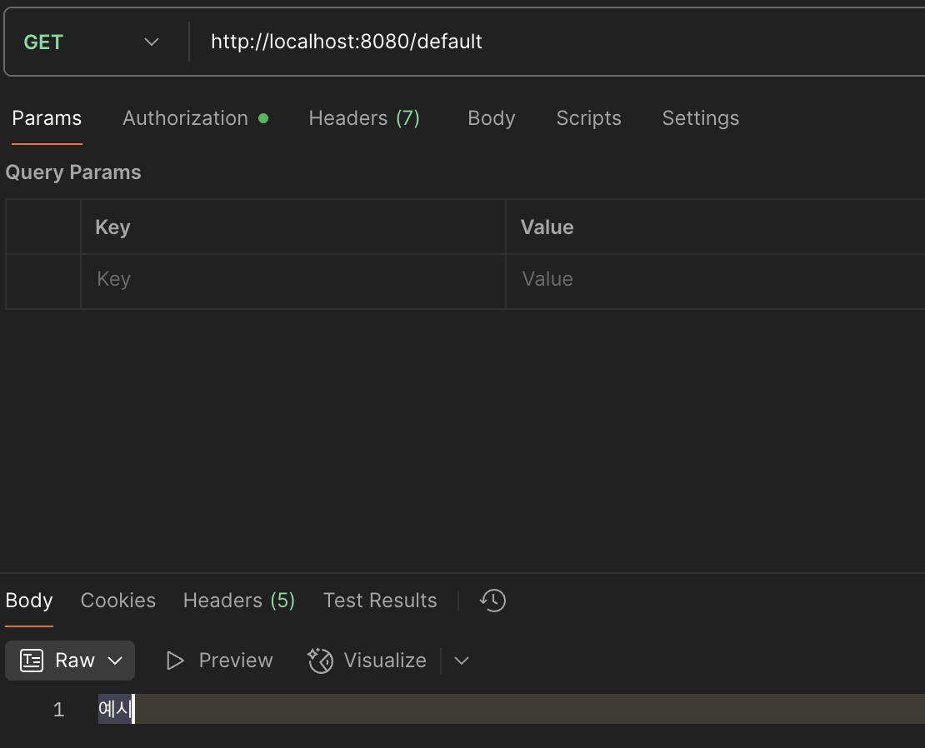Select the response Body tab

29,601
